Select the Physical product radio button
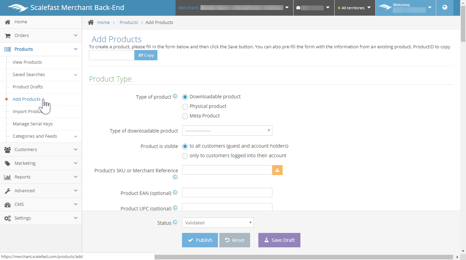The width and height of the screenshot is (466, 260). pos(185,107)
